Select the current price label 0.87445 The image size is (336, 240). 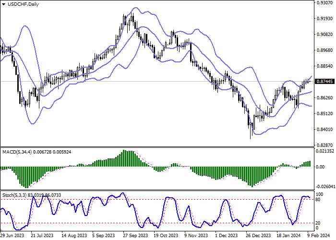324,82
